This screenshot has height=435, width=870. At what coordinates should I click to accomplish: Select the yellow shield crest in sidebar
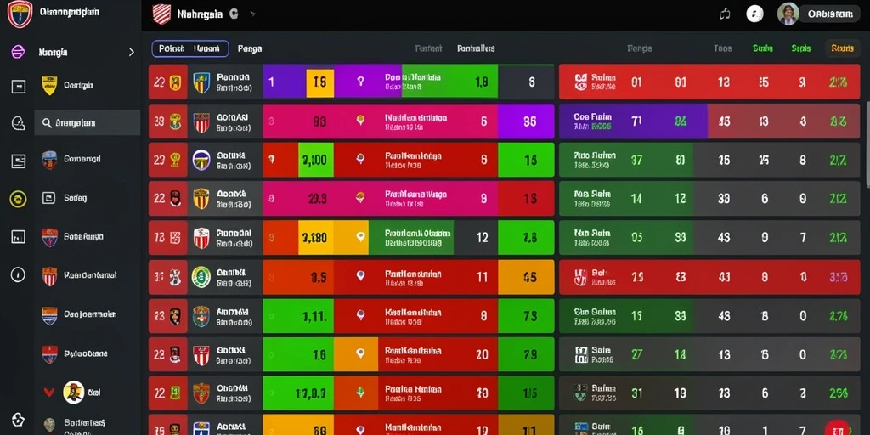click(49, 86)
